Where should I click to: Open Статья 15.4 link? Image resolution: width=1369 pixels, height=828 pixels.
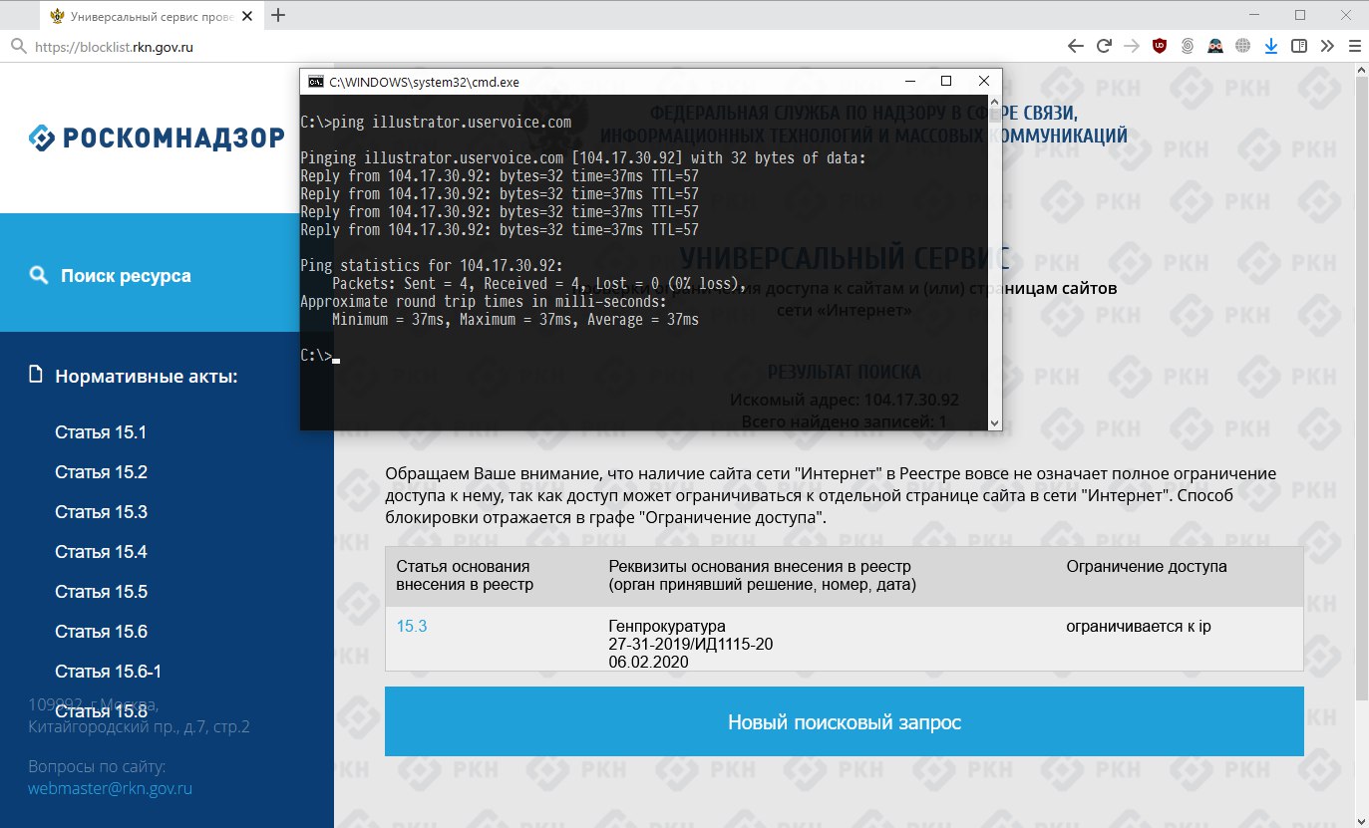click(x=101, y=552)
